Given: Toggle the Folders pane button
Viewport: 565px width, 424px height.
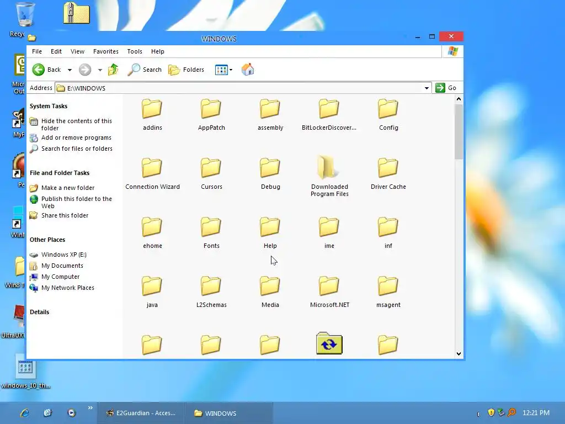Looking at the screenshot, I should (186, 70).
